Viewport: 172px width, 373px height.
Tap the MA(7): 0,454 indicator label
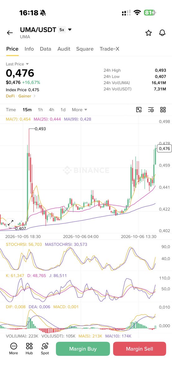[x=18, y=119]
